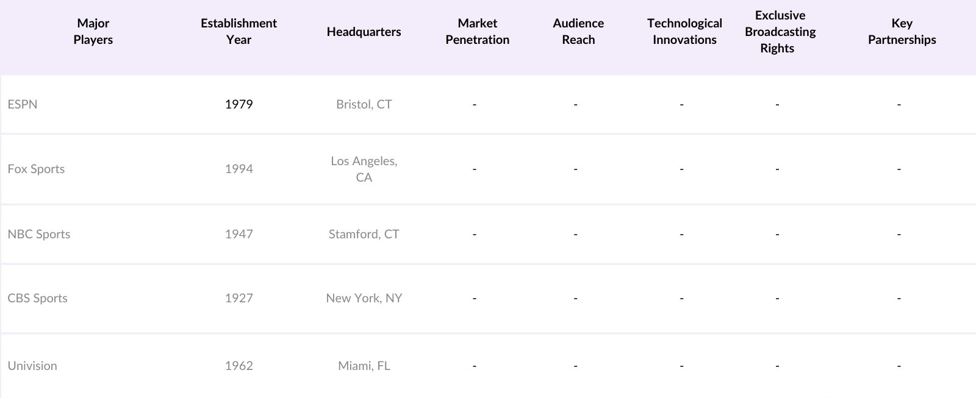Select the NBC Sports cell
Screen dimensions: 976x398
[x=39, y=234]
